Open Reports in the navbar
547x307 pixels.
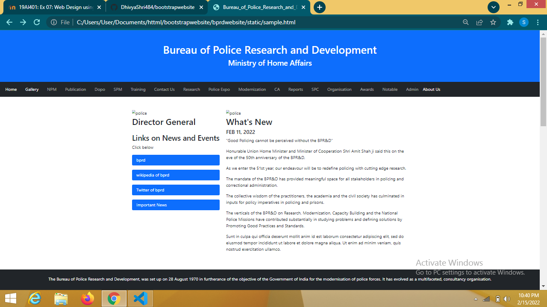296,90
